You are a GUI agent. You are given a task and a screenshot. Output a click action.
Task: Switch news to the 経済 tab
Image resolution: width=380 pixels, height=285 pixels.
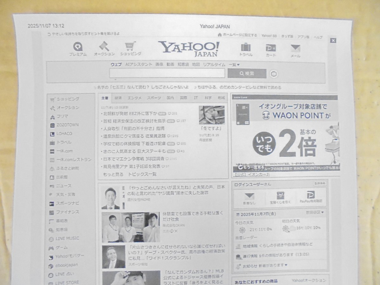coord(118,98)
